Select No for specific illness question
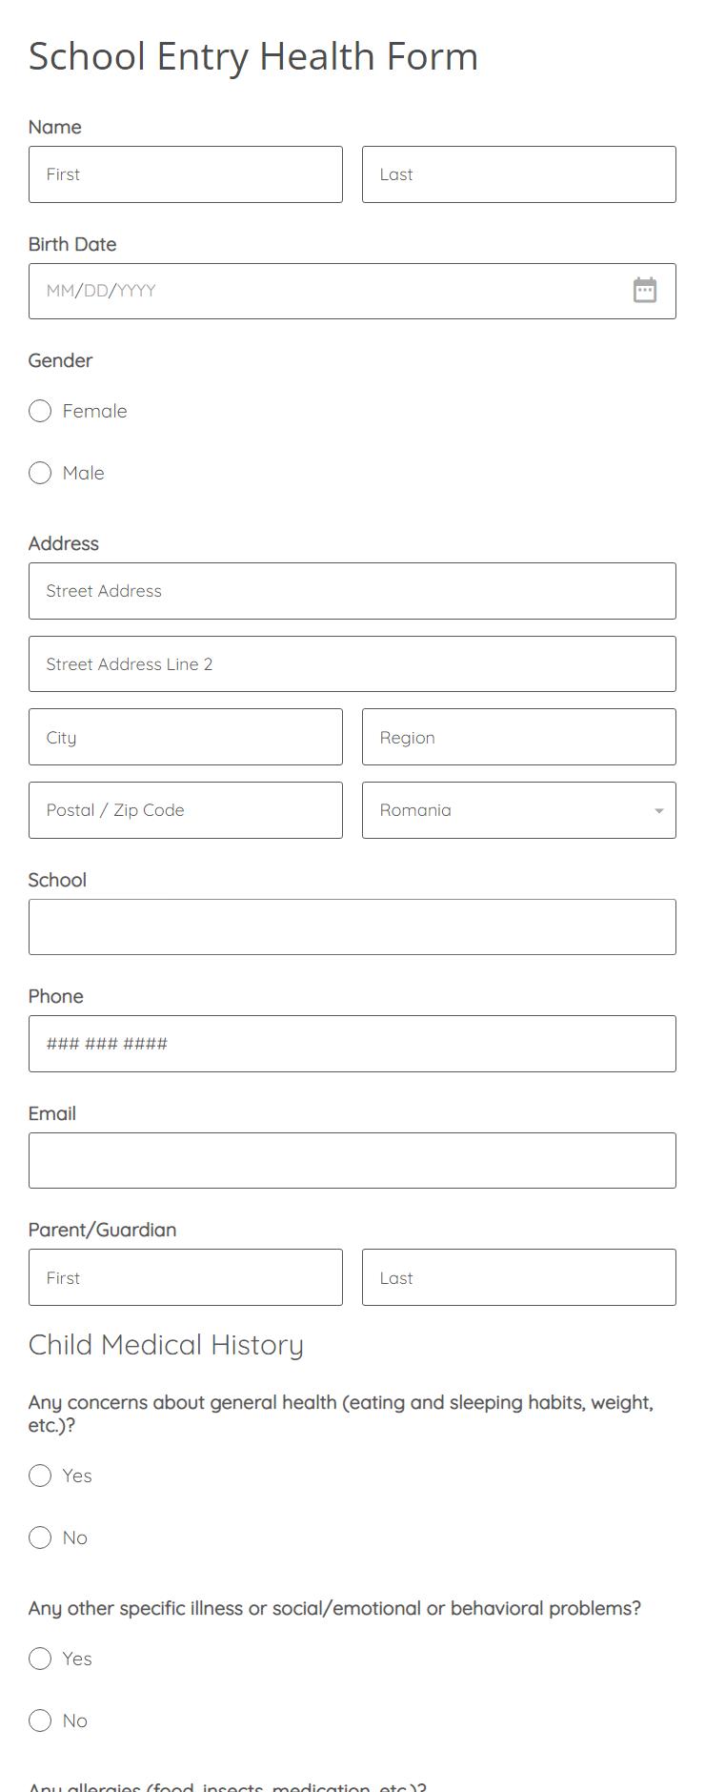The image size is (705, 1792). click(x=39, y=1721)
